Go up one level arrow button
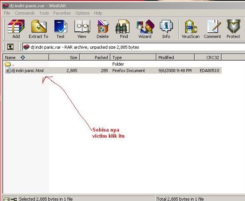Screen dimensions: 245x201 coord(10,47)
